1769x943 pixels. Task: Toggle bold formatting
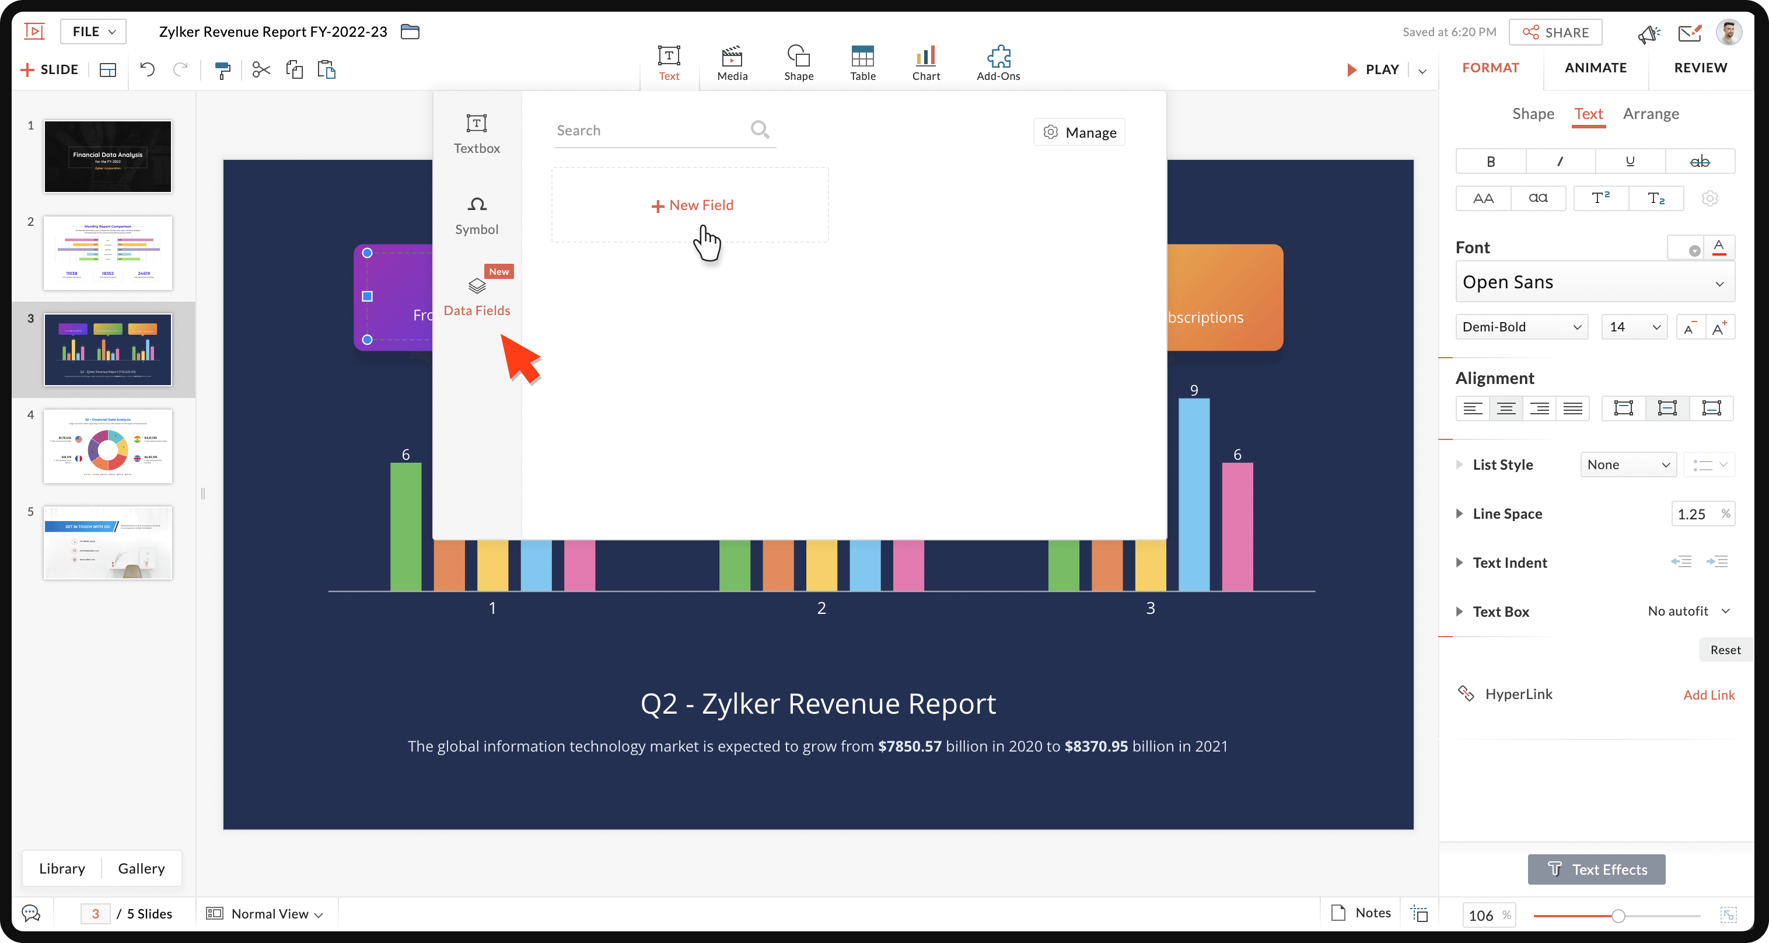[1490, 162]
